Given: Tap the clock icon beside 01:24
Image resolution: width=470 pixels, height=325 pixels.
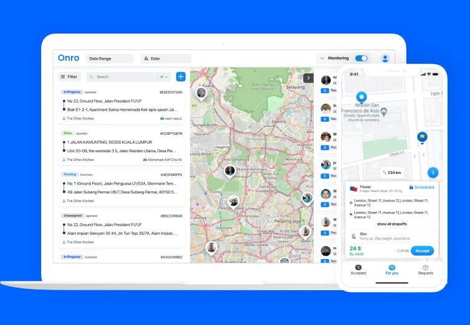Looking at the screenshot, I should coord(398,251).
